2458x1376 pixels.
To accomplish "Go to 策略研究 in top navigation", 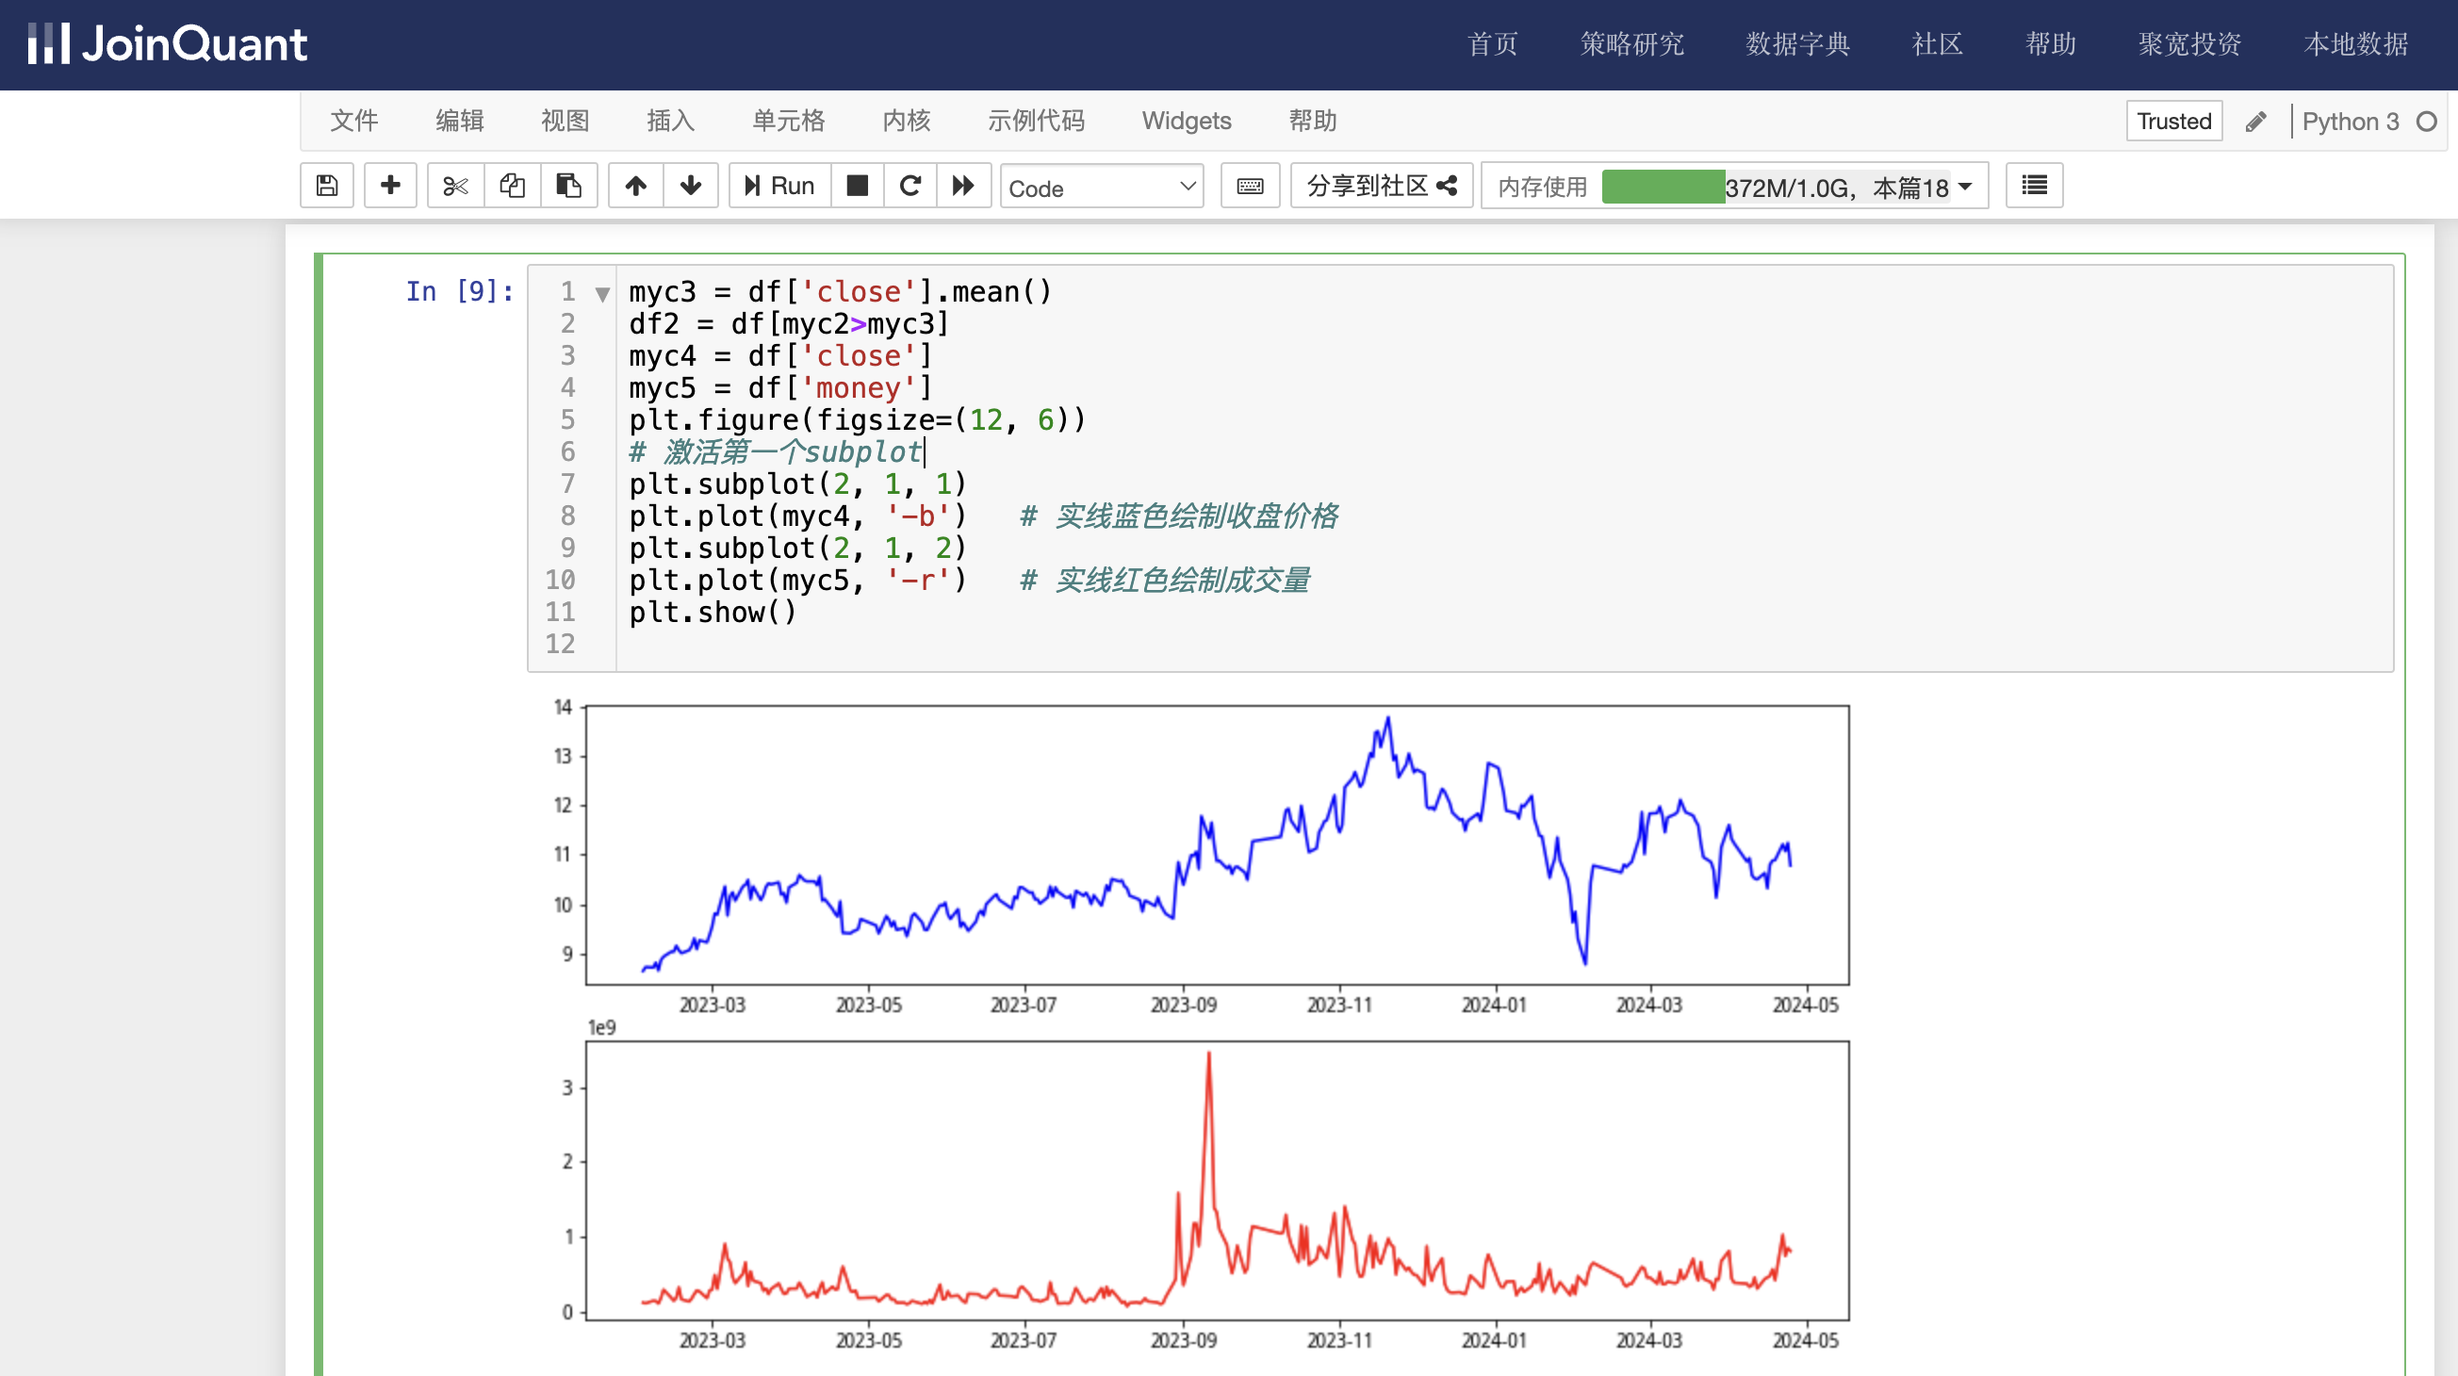I will (1630, 44).
